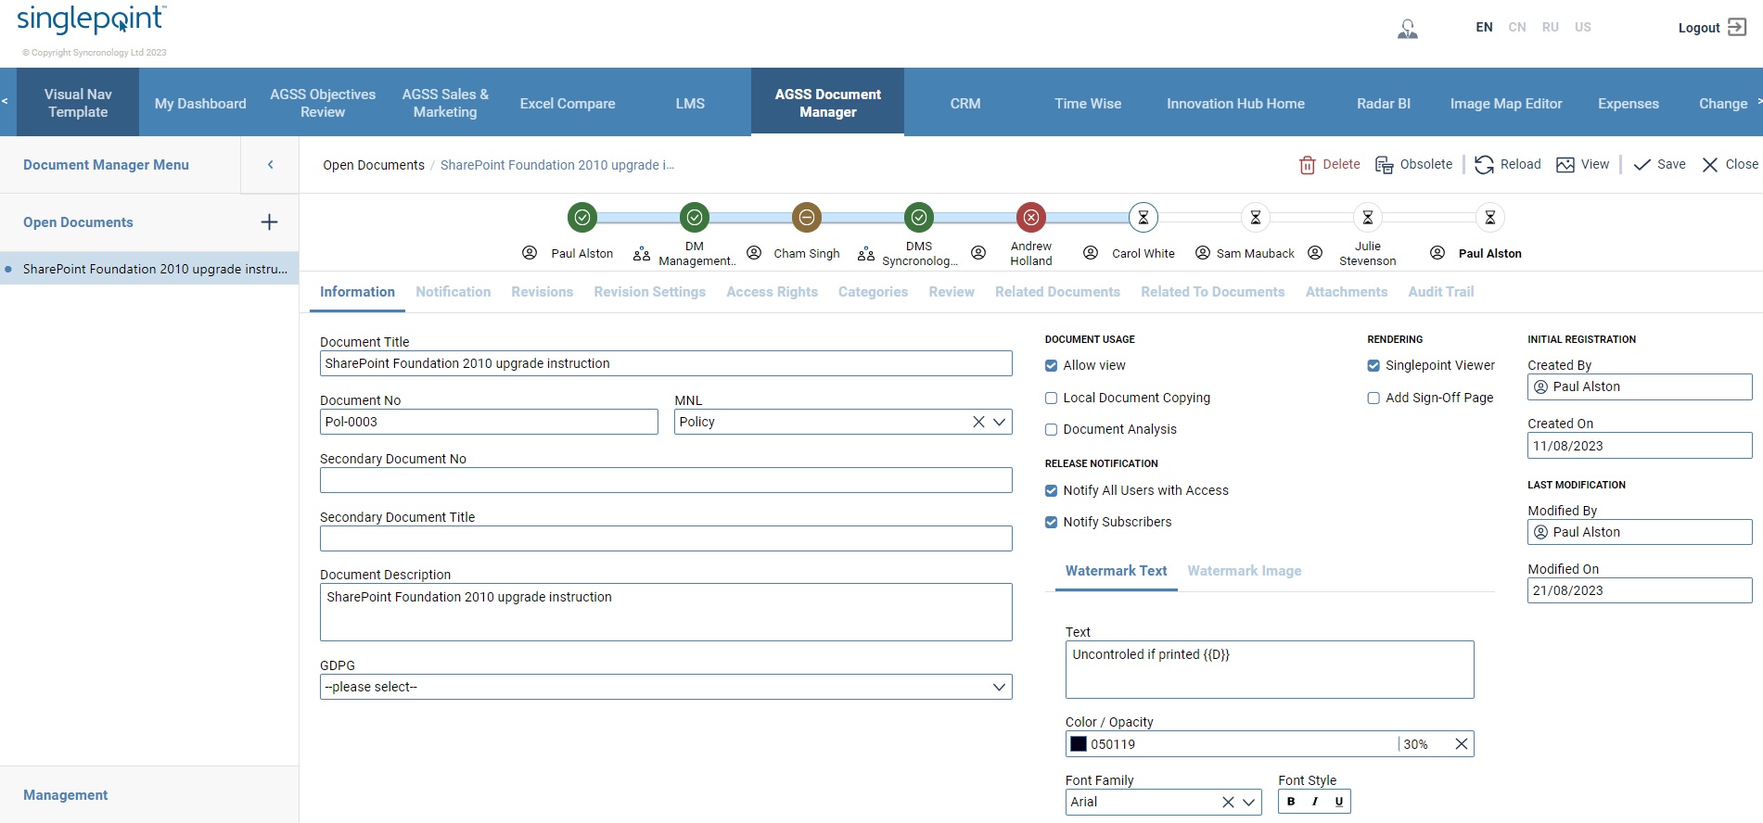Expand the Font Family dropdown arrow
This screenshot has height=823, width=1763.
(1248, 803)
